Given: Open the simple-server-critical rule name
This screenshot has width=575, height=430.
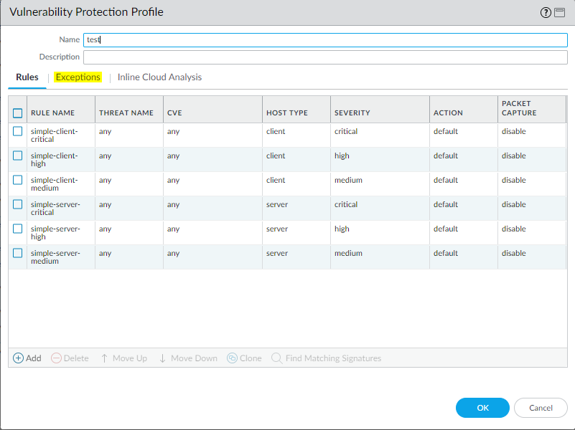Looking at the screenshot, I should tap(55, 209).
